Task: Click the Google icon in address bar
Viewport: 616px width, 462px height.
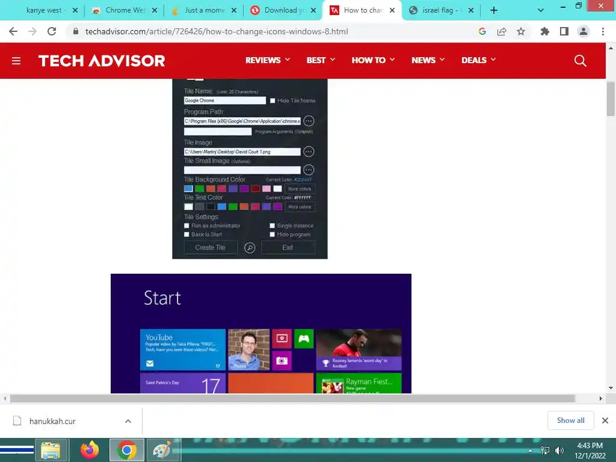Action: [x=482, y=31]
